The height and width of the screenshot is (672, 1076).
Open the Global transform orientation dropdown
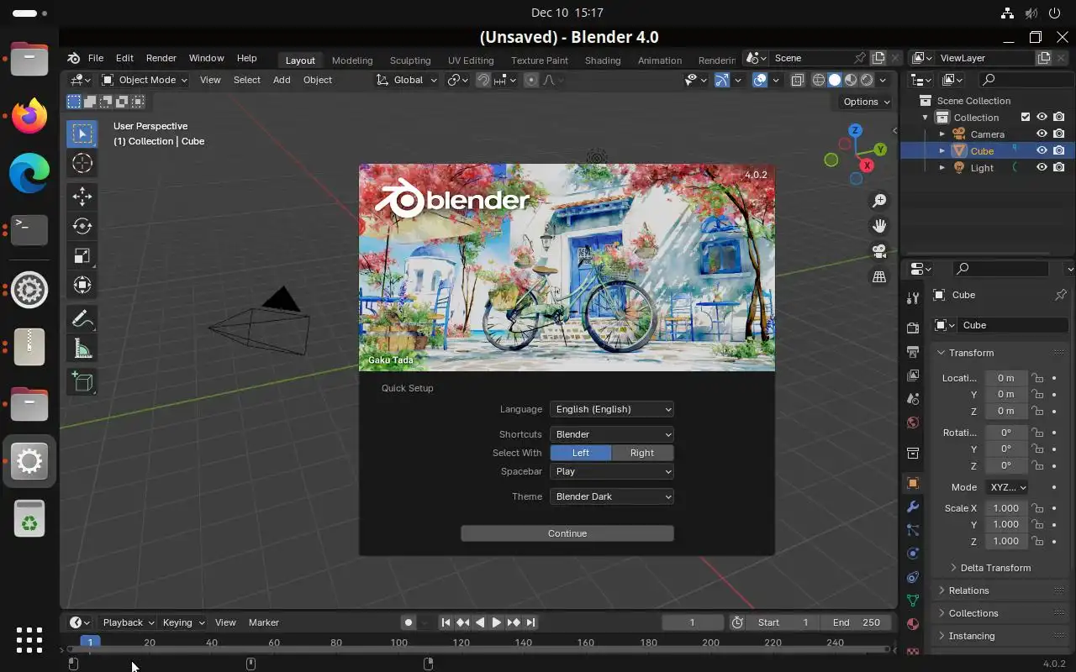(407, 80)
